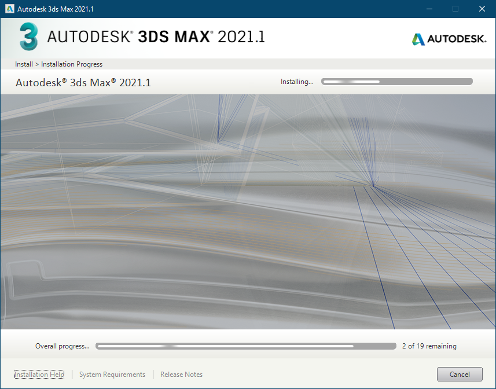Click the Installing progress bar
496x389 pixels.
397,82
